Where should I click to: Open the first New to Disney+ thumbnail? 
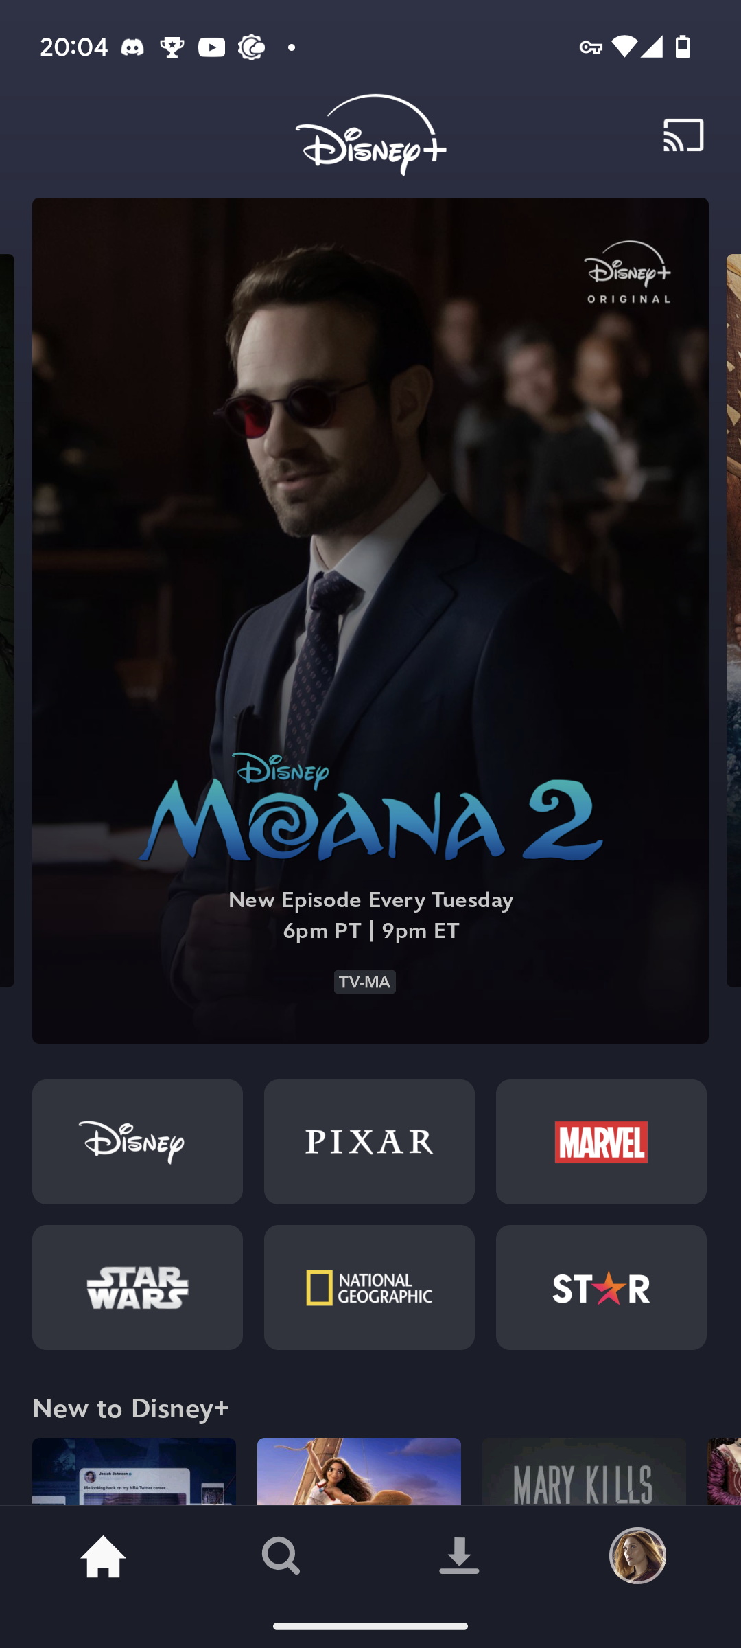click(x=134, y=1471)
